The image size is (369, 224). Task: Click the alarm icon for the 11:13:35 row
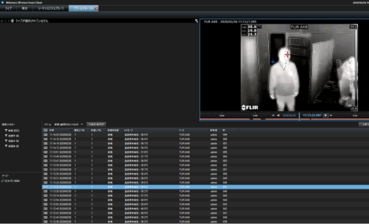coord(46,174)
